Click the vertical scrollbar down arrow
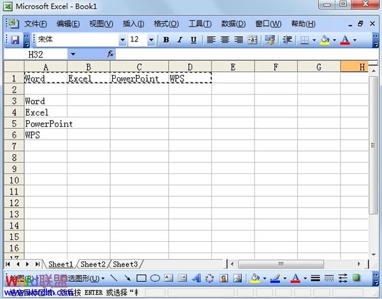Screen dimensions: 382x299 coord(374,255)
